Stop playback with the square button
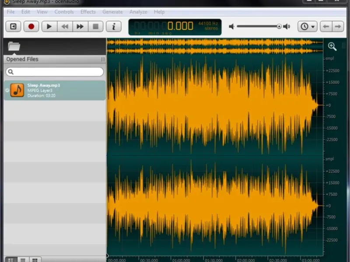The height and width of the screenshot is (262, 350). pyautogui.click(x=96, y=27)
